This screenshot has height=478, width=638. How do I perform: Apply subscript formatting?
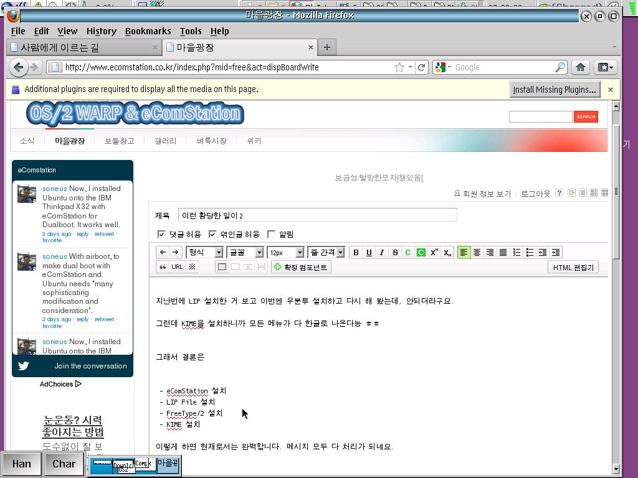[447, 253]
